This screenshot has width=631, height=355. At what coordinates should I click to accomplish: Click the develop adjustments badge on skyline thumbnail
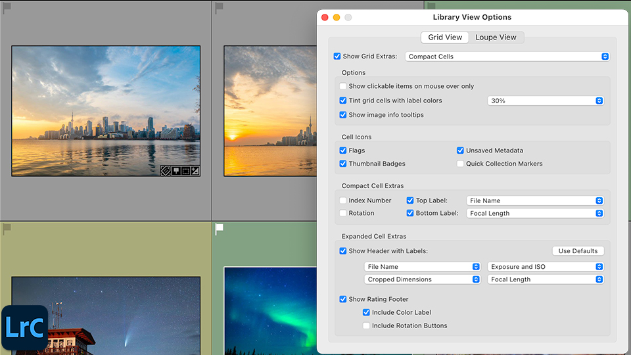point(195,171)
